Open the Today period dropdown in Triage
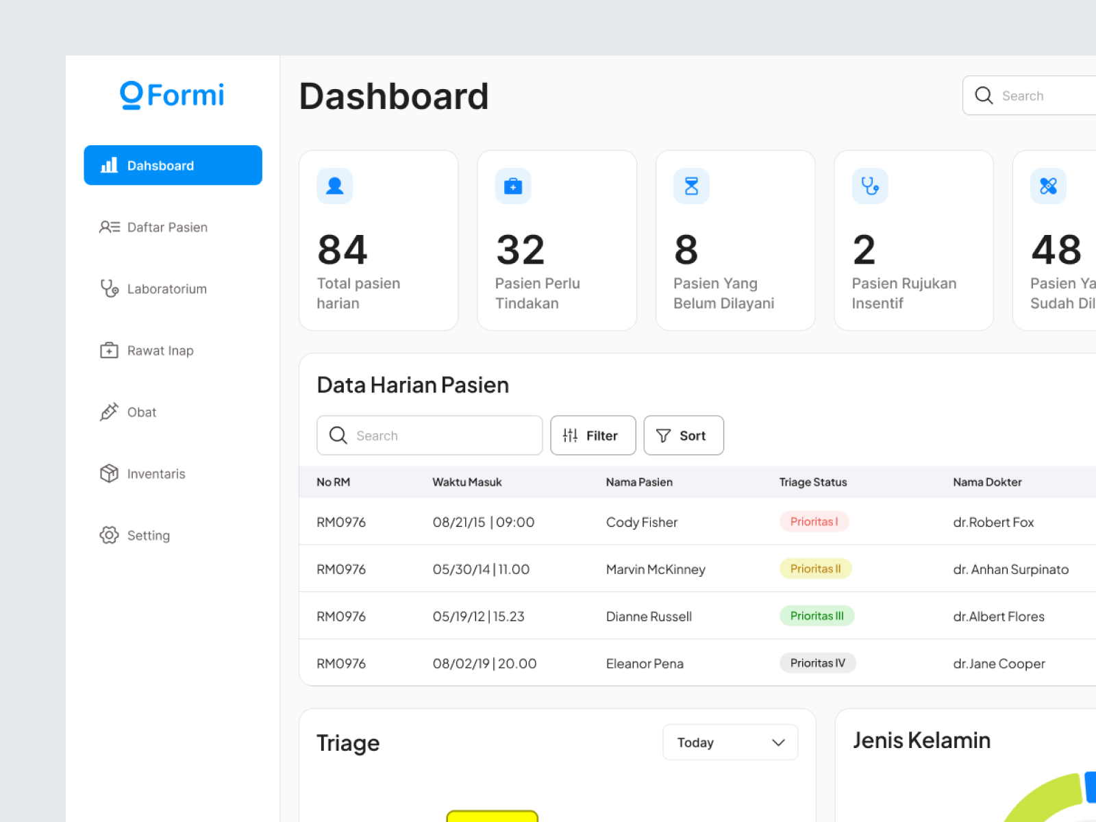 pyautogui.click(x=730, y=742)
